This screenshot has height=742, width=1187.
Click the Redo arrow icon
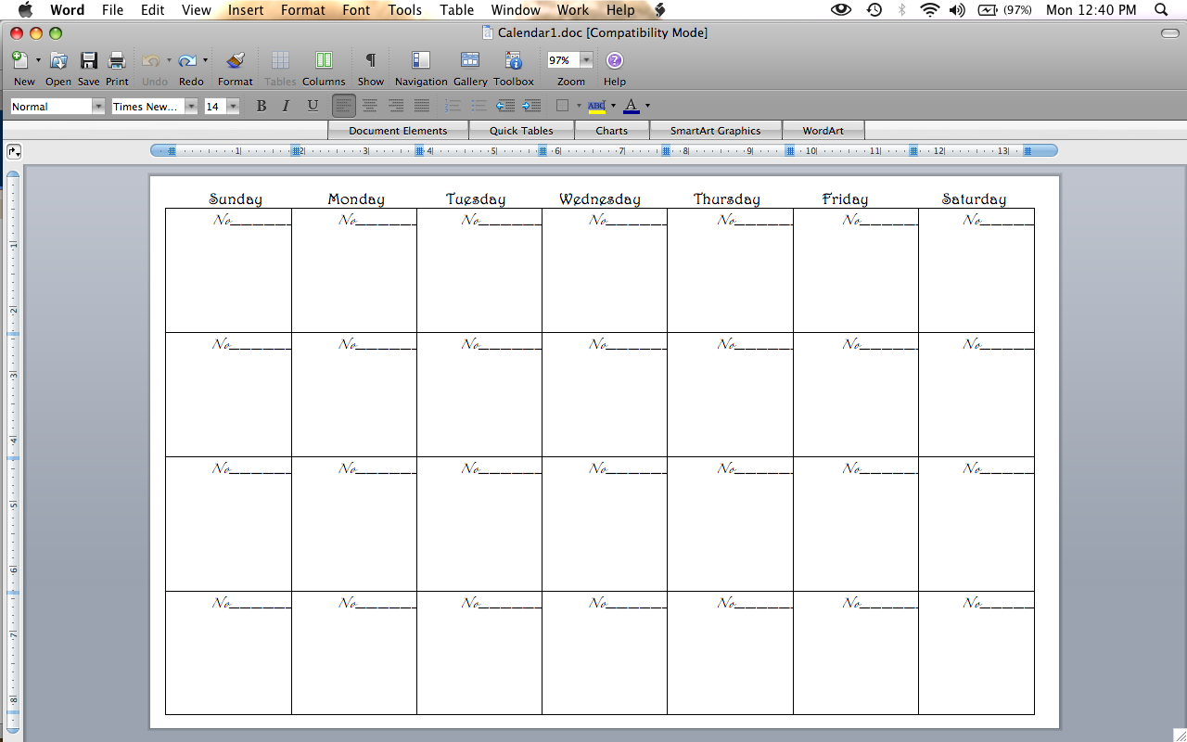click(187, 60)
